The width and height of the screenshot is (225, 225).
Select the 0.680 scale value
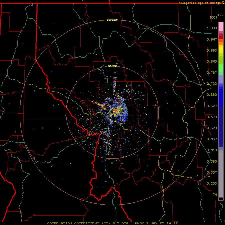pyautogui.click(x=212, y=95)
